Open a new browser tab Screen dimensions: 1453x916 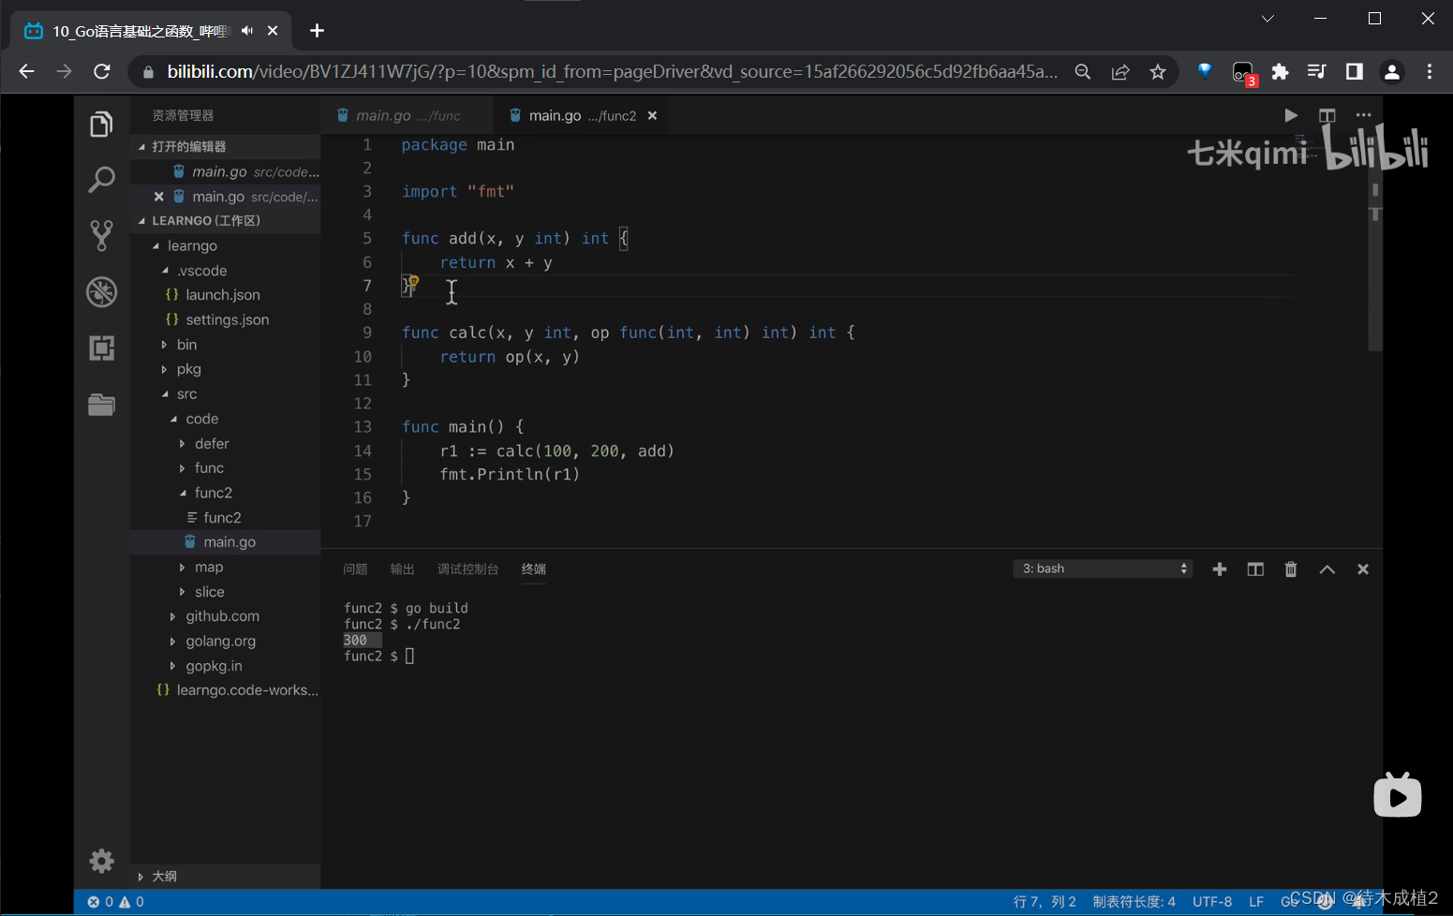317,31
